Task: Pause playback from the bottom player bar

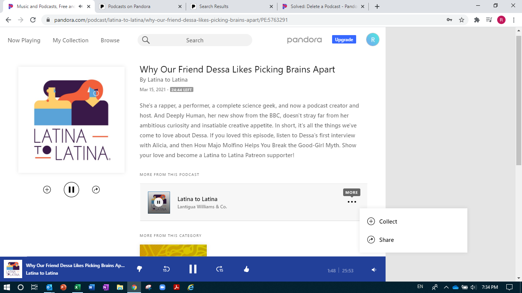Action: click(x=193, y=269)
